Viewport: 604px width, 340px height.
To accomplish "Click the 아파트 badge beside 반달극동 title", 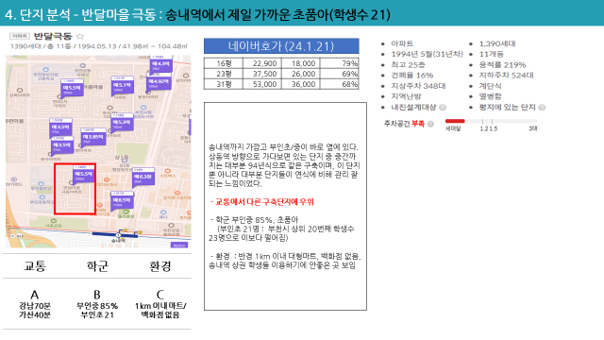I will [19, 36].
